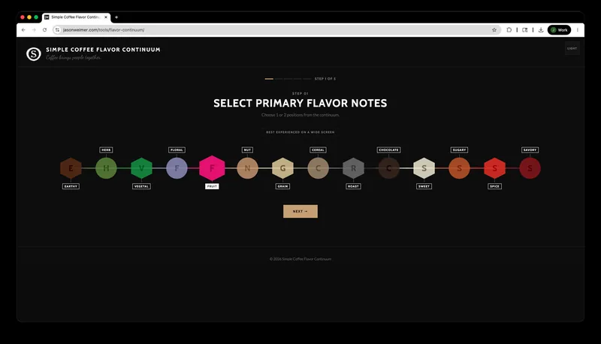Deselect the pink Fruit hexagon

[x=212, y=168]
